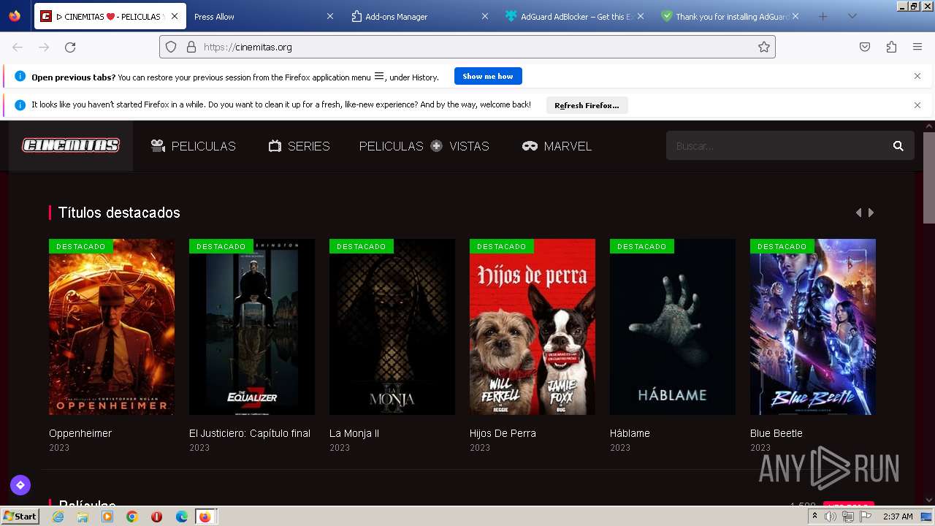Open the shield tracking protection icon

pyautogui.click(x=171, y=47)
